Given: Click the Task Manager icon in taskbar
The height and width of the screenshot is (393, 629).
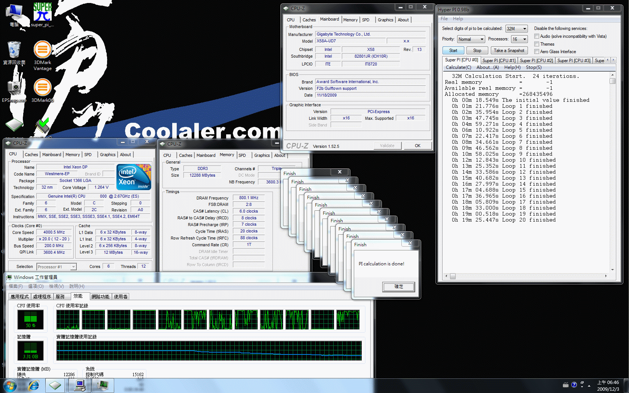Looking at the screenshot, I should (x=103, y=386).
